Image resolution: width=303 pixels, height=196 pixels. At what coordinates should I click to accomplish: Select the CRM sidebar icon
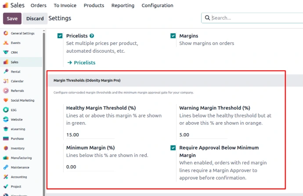6,52
